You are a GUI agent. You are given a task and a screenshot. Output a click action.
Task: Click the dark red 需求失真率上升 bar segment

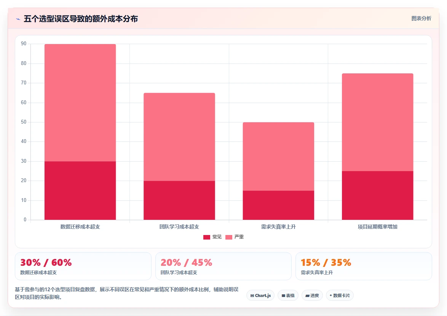279,205
